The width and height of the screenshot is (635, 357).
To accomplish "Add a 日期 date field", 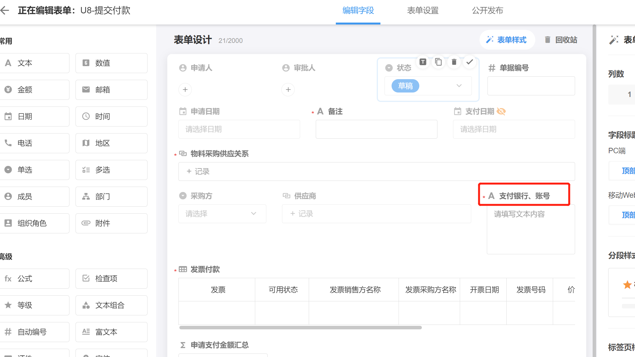I will [35, 116].
